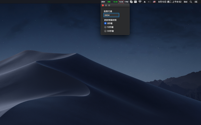Open the date and time clock menu
The width and height of the screenshot is (201, 125).
point(170,2)
